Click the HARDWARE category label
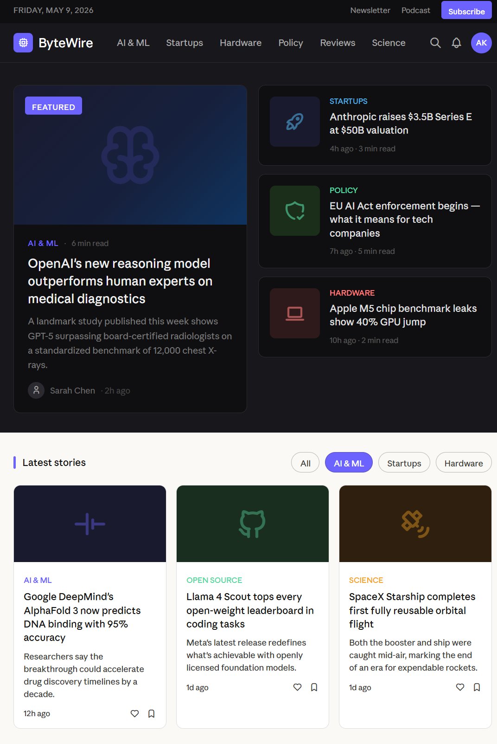This screenshot has width=497, height=744. tap(352, 293)
